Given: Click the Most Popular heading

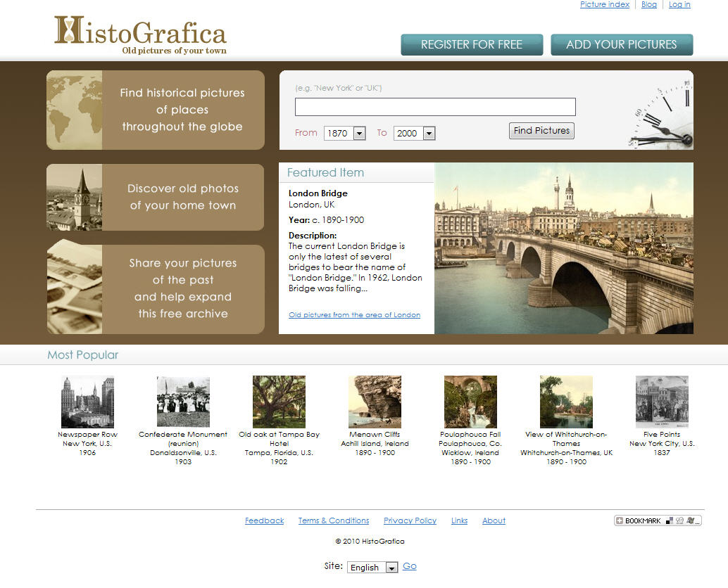Looking at the screenshot, I should [82, 354].
